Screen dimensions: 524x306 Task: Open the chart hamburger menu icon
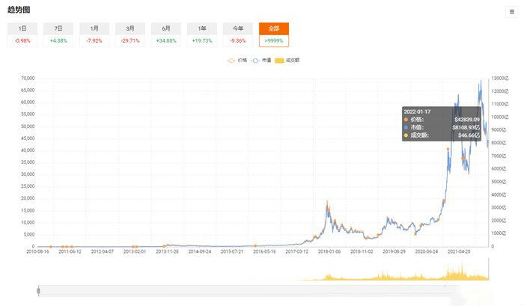tap(511, 12)
